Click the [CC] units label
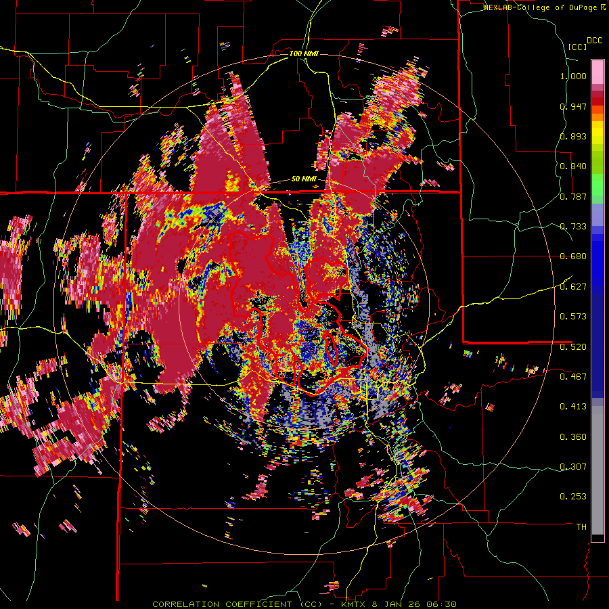This screenshot has height=609, width=609. tap(577, 47)
